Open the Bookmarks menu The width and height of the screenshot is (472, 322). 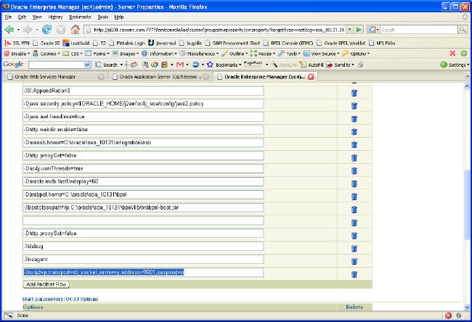tap(80, 16)
